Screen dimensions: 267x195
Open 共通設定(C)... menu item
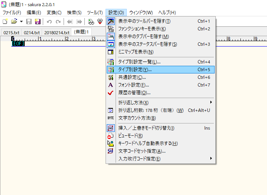coord(161,77)
